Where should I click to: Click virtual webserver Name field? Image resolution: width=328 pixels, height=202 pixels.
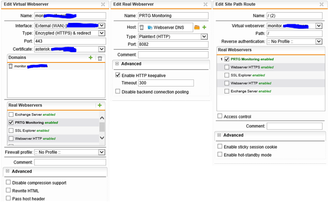[x=70, y=16]
